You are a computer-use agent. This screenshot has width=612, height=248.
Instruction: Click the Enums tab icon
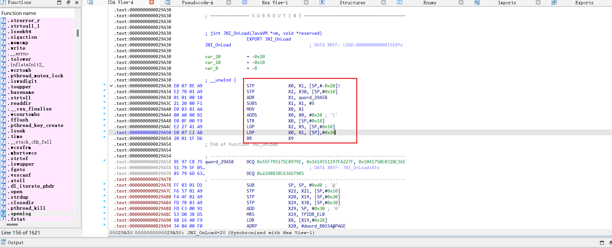tap(400, 2)
